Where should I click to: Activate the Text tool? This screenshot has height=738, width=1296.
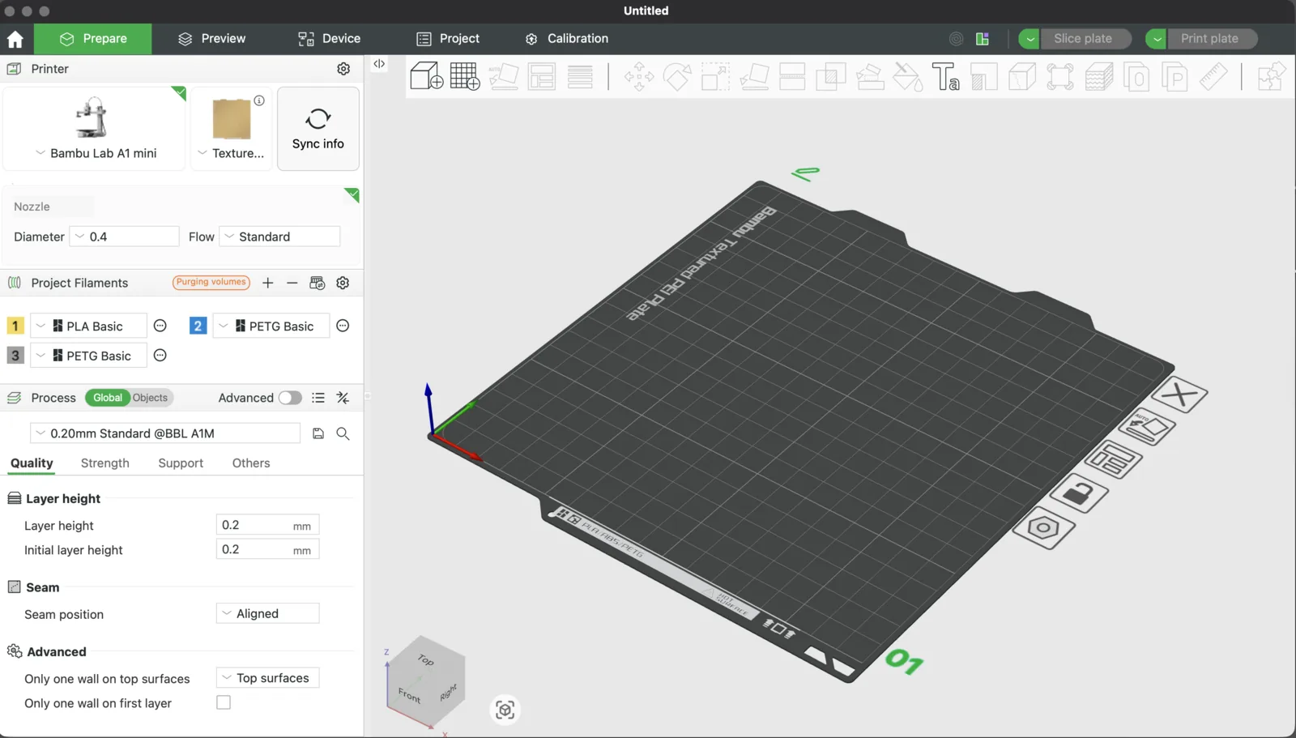[x=945, y=76]
